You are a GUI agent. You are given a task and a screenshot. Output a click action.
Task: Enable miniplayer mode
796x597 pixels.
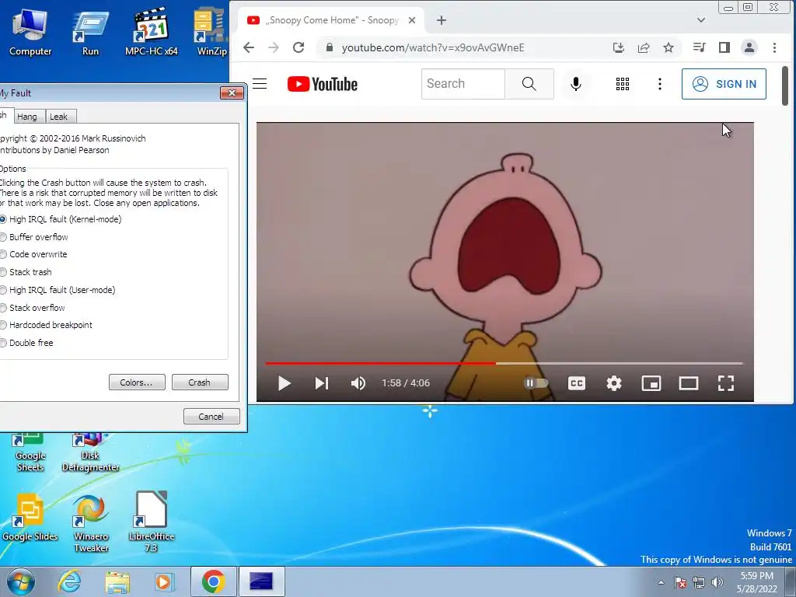pyautogui.click(x=651, y=383)
